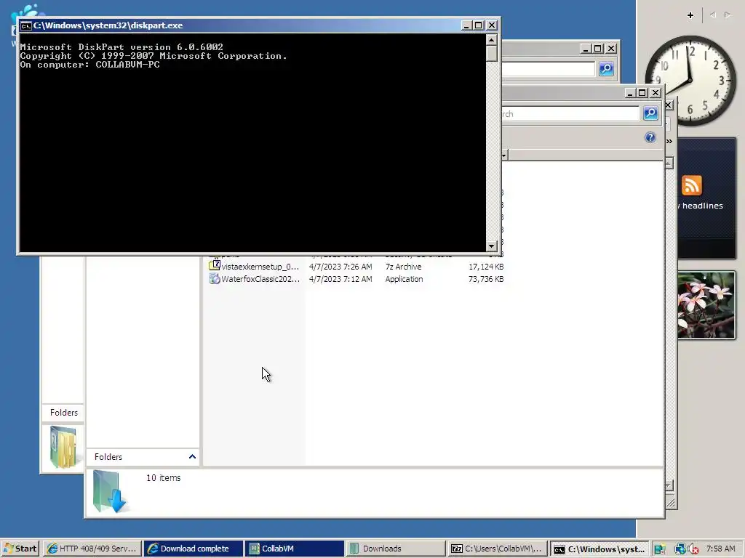Close the rearmost Explorer window
Viewport: 745px width, 558px height.
[611, 49]
